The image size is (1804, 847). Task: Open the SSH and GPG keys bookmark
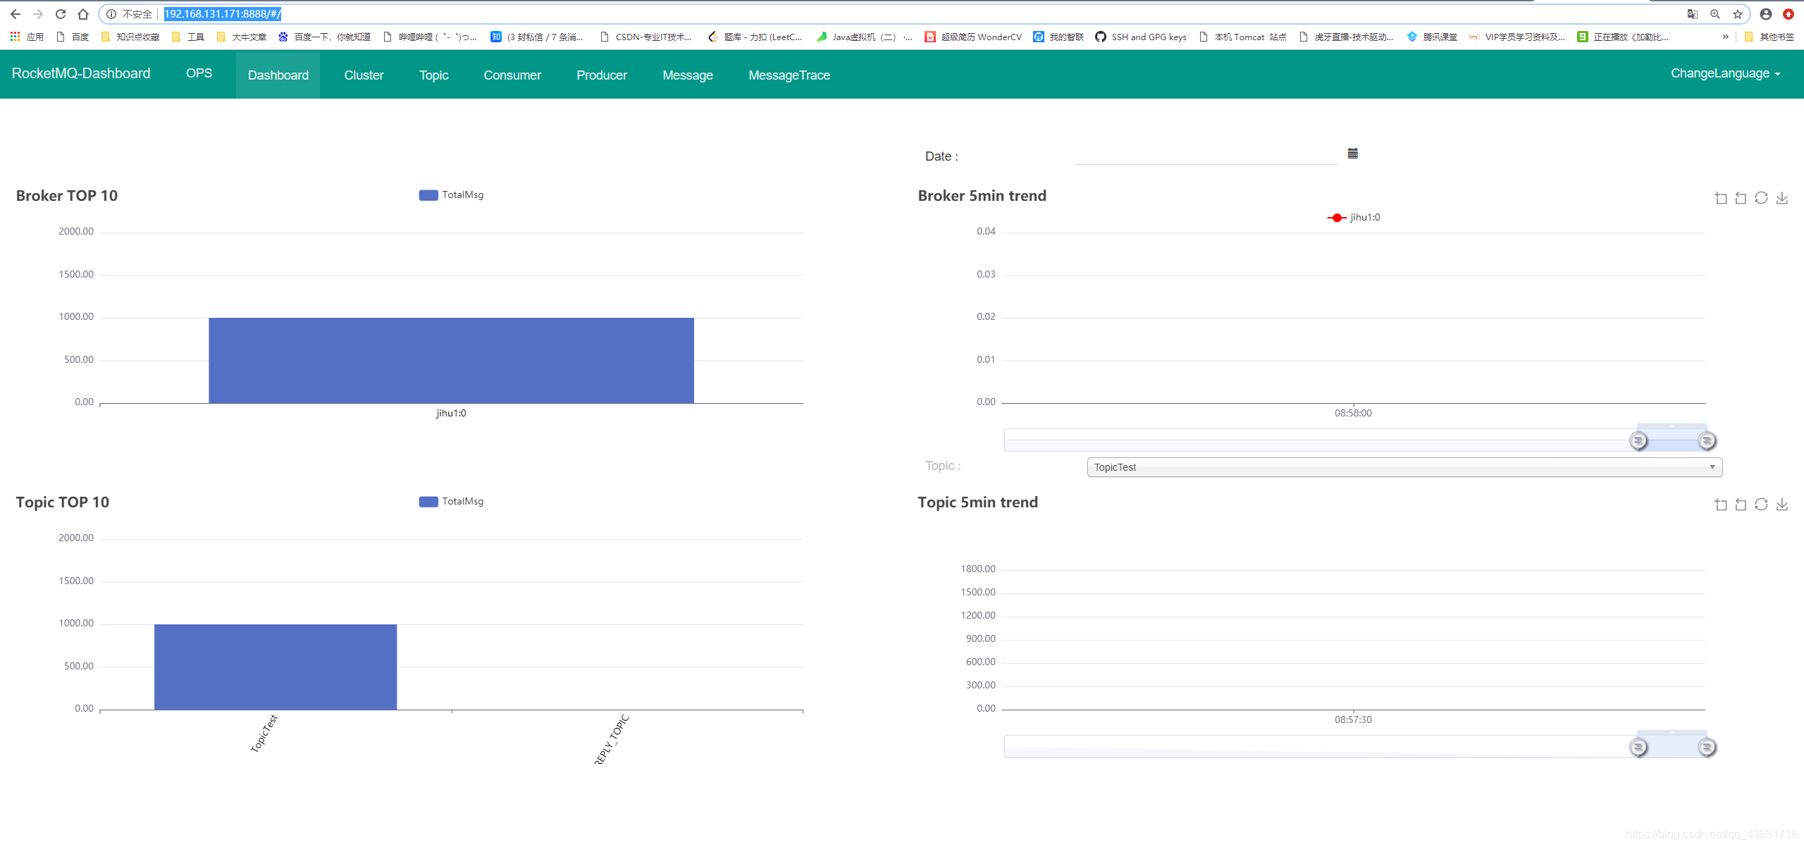(1141, 37)
